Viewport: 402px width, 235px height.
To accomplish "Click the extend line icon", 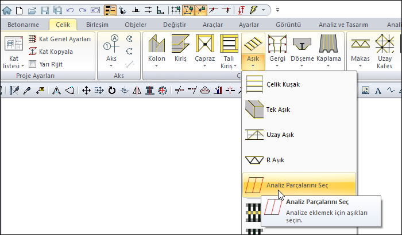I will coord(192,91).
